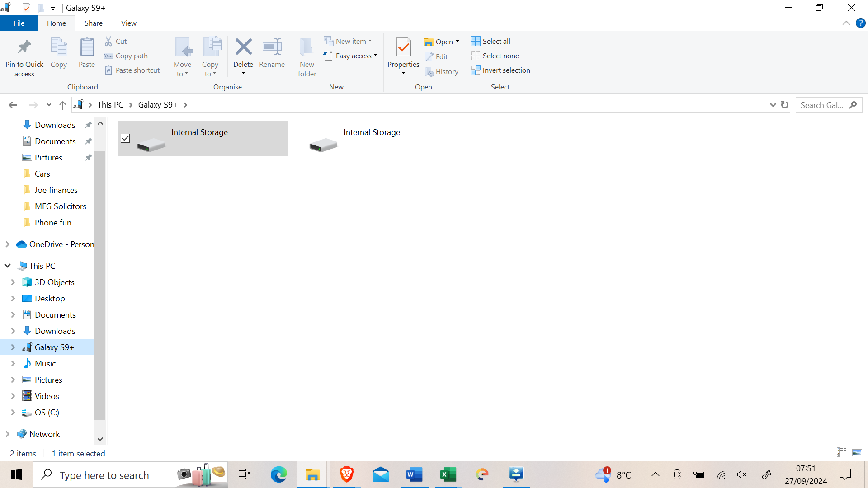Click Galaxy S9+ in address breadcrumb

[158, 105]
